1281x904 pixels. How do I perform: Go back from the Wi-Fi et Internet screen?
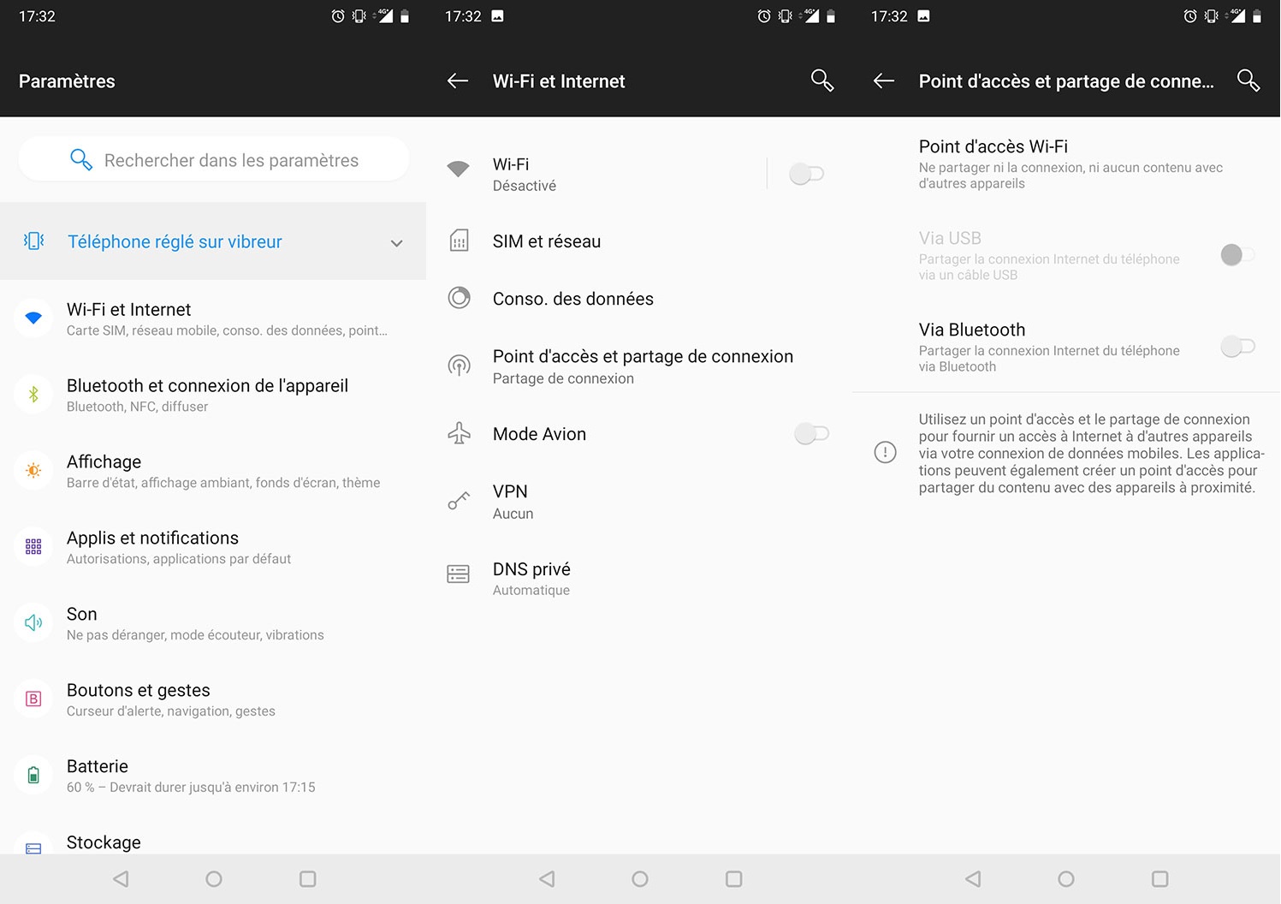coord(458,81)
